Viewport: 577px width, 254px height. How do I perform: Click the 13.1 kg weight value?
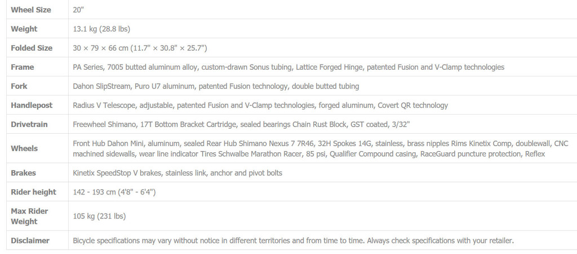click(101, 29)
